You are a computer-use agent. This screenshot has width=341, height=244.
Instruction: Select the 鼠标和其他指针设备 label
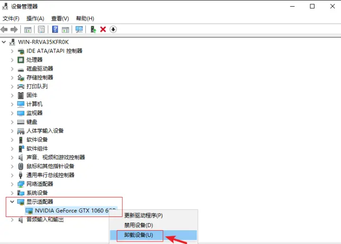tap(50, 166)
